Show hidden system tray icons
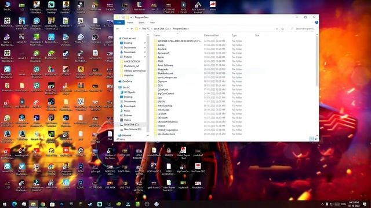The width and height of the screenshot is (371, 208). pos(322,204)
